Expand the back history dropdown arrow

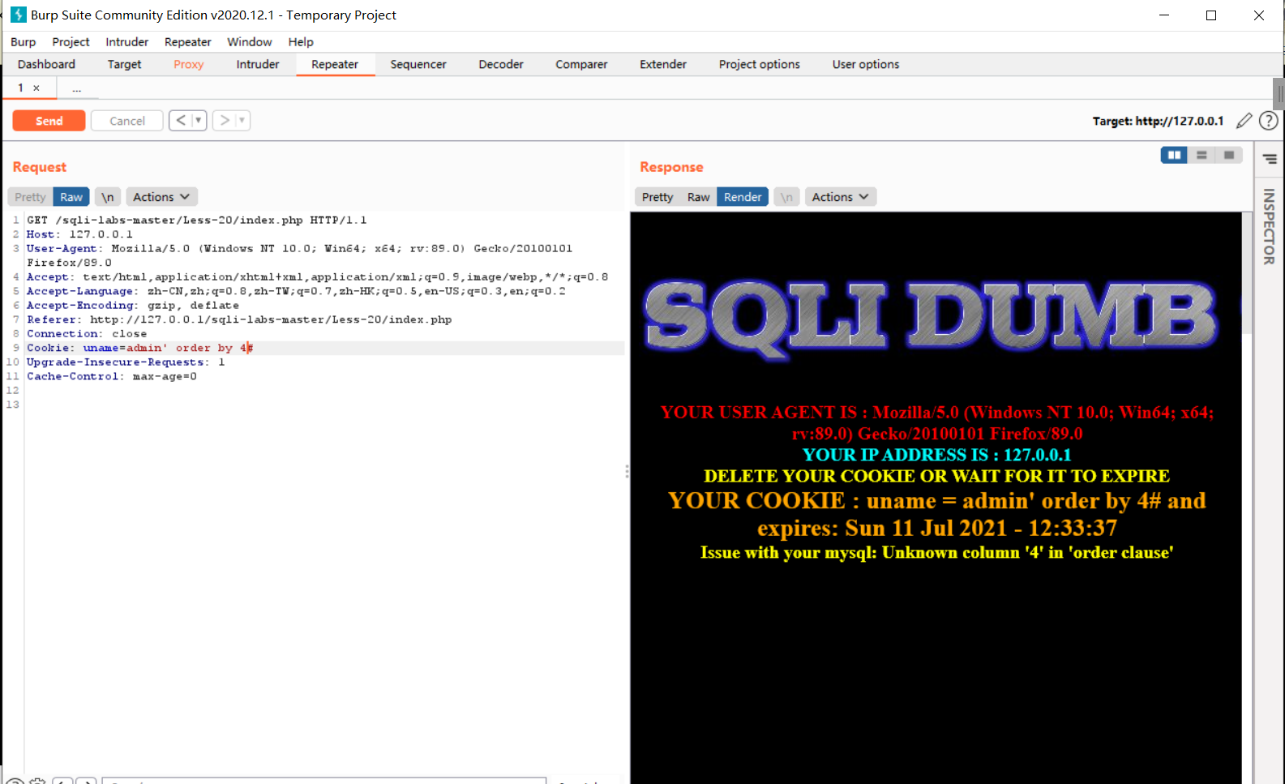[199, 121]
